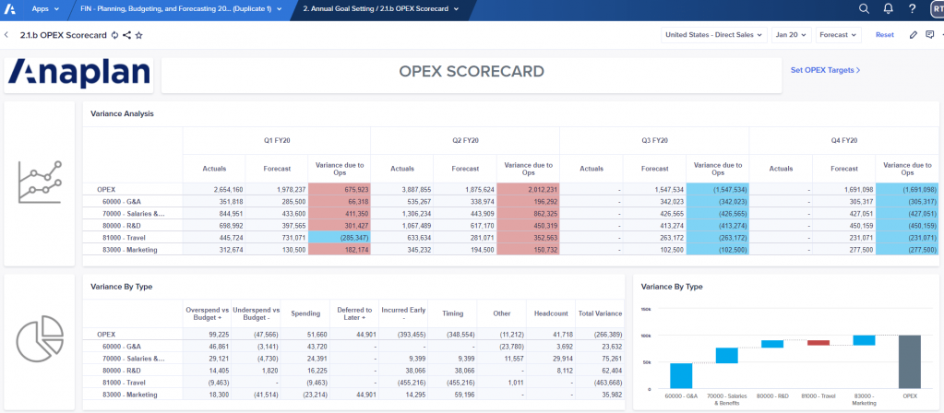Viewport: 944px width, 413px height.
Task: Click the 83000 - Marketing chart bar
Action: [x=864, y=340]
